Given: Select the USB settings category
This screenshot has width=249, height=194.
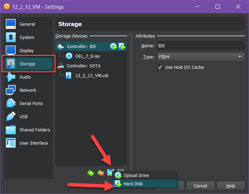Looking at the screenshot, I should click(x=23, y=117).
